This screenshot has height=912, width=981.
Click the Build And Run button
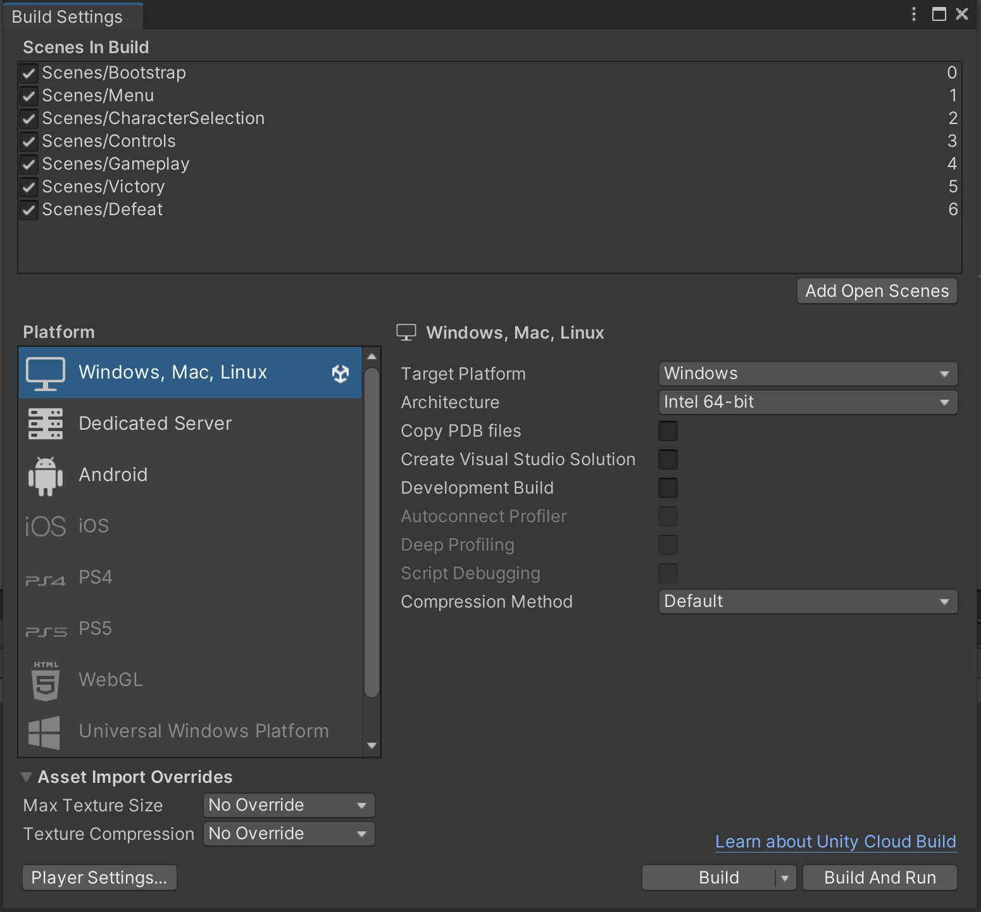point(880,878)
